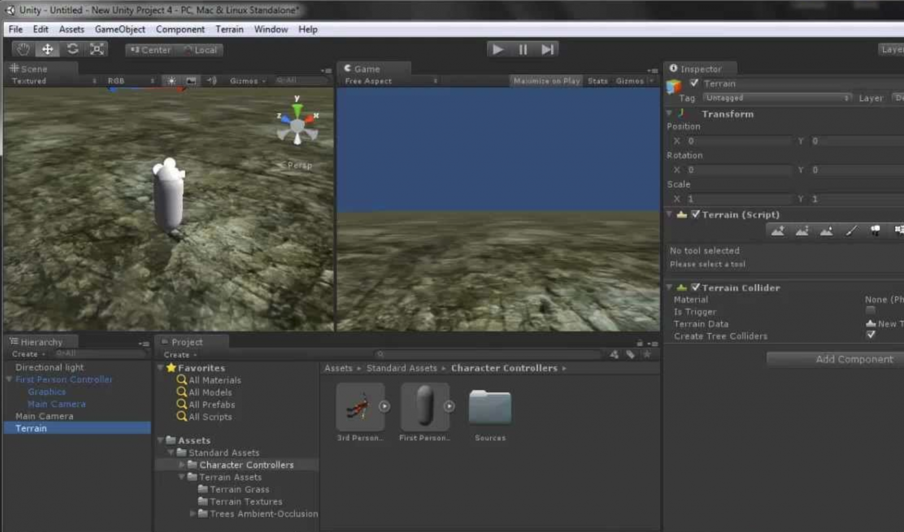Expand the 3rd Person prefab arrow
904x532 pixels.
point(384,406)
